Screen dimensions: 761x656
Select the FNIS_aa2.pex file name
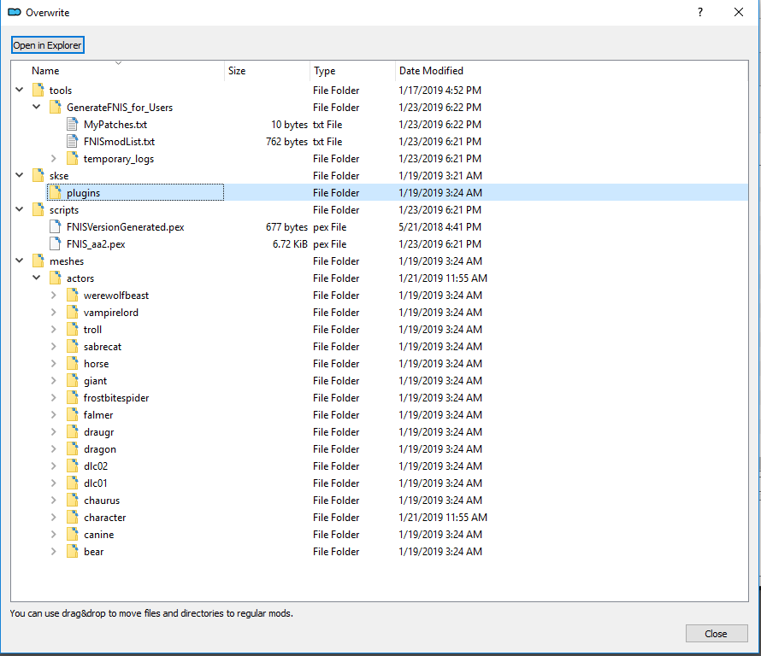click(x=96, y=244)
